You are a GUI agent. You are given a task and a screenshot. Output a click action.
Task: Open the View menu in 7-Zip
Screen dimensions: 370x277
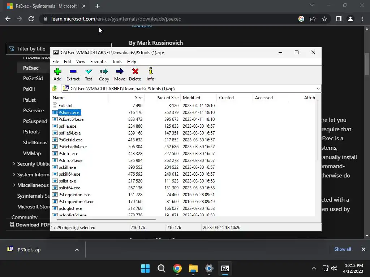pos(81,61)
